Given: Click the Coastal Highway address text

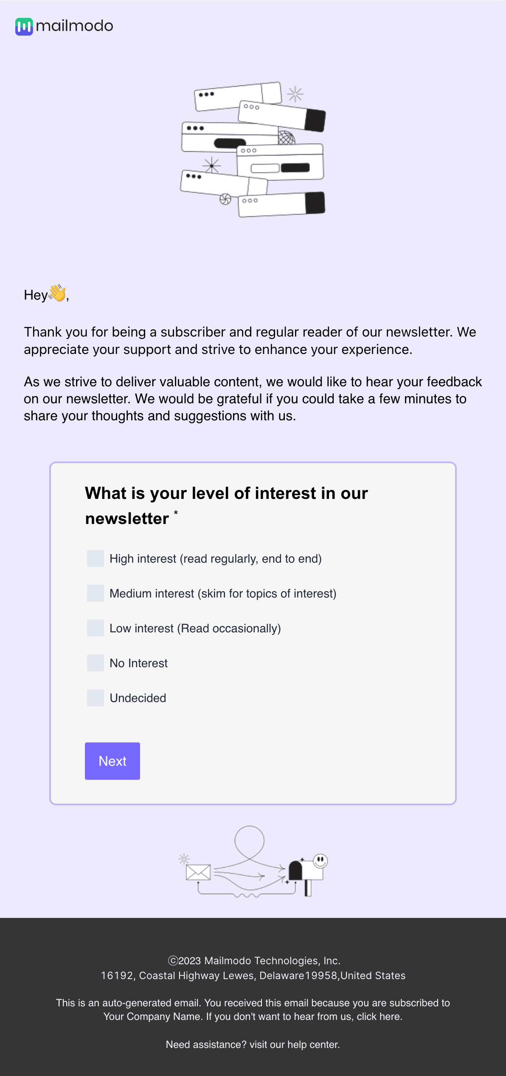Looking at the screenshot, I should 253,976.
